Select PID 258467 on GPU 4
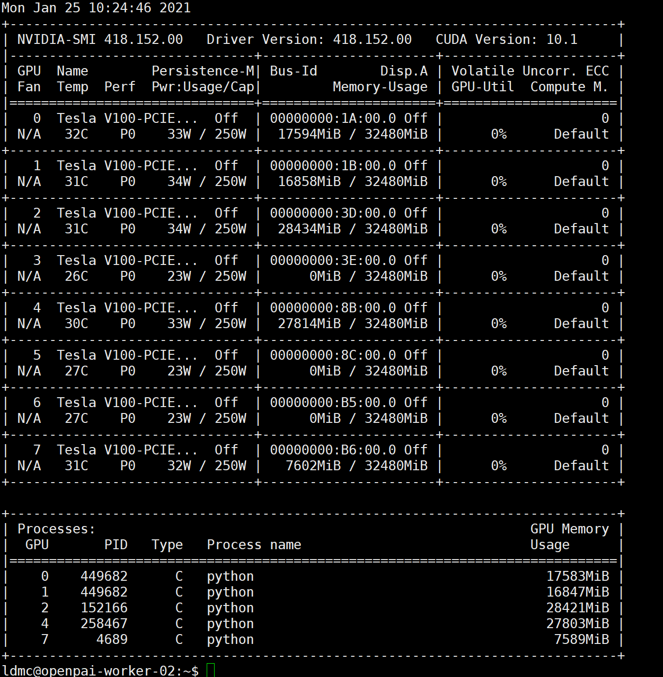The width and height of the screenshot is (663, 677). 104,623
